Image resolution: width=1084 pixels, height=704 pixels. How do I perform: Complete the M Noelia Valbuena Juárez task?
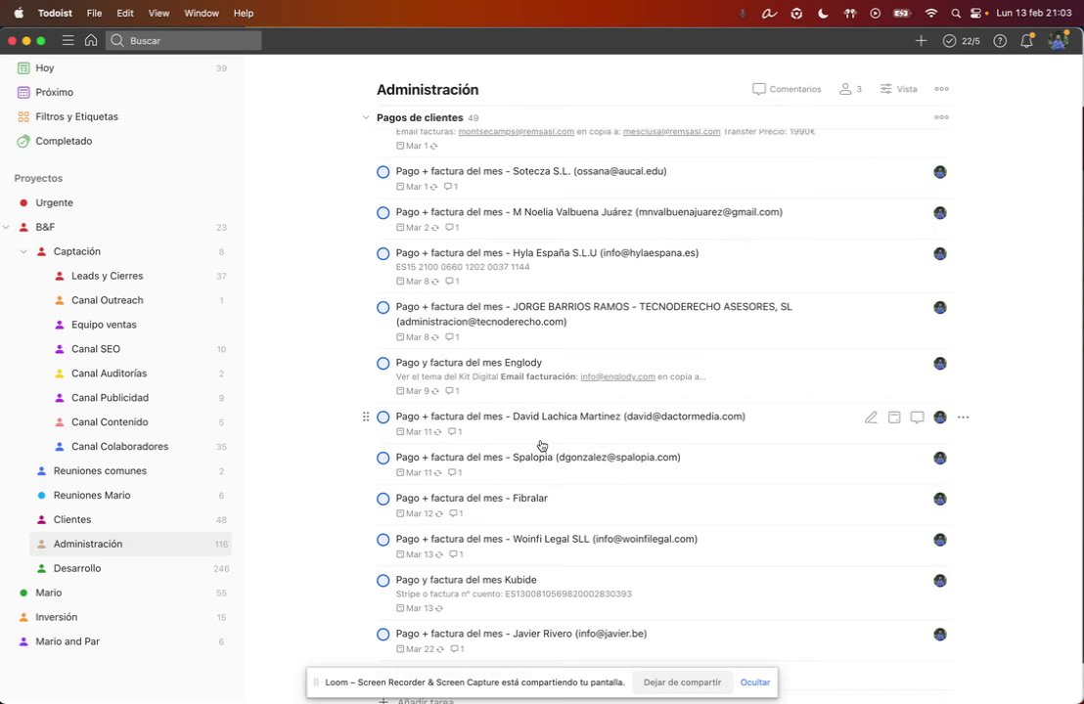[x=383, y=213]
